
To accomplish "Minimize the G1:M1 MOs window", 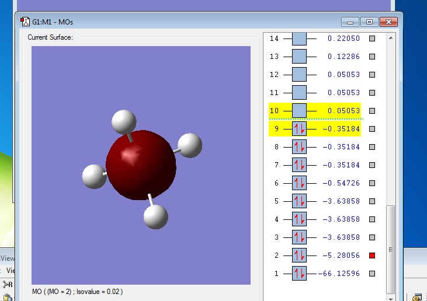I will pos(350,22).
